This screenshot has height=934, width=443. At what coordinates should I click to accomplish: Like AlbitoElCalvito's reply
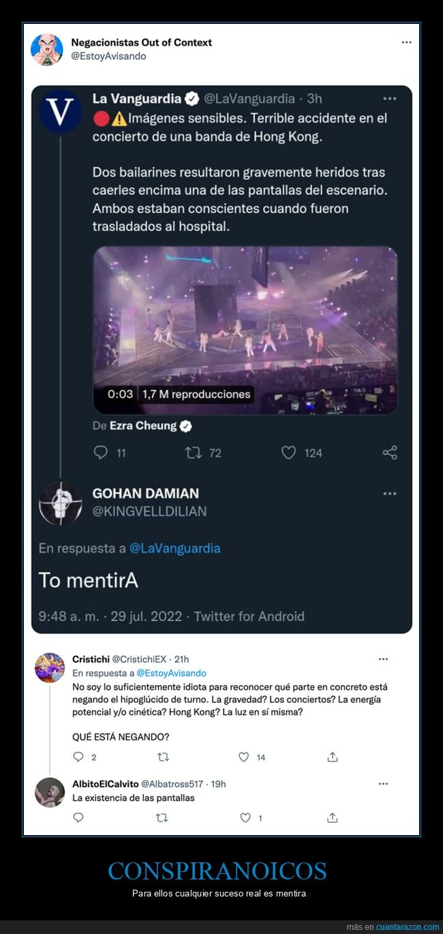point(245,817)
